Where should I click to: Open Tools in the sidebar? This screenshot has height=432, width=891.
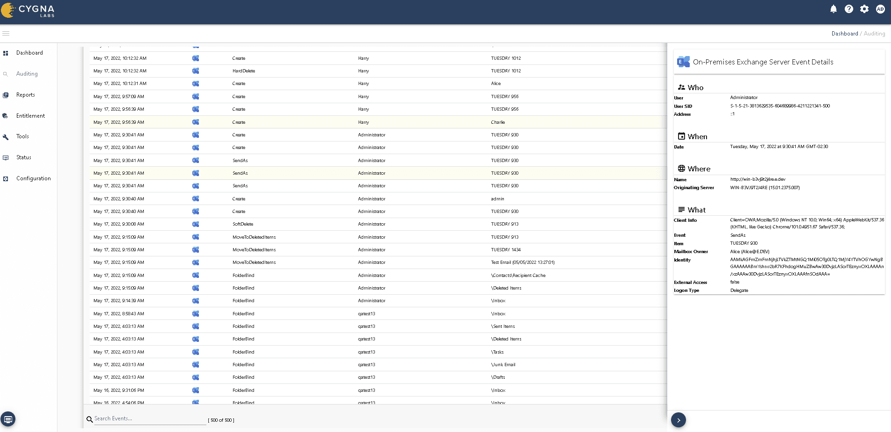coord(22,136)
